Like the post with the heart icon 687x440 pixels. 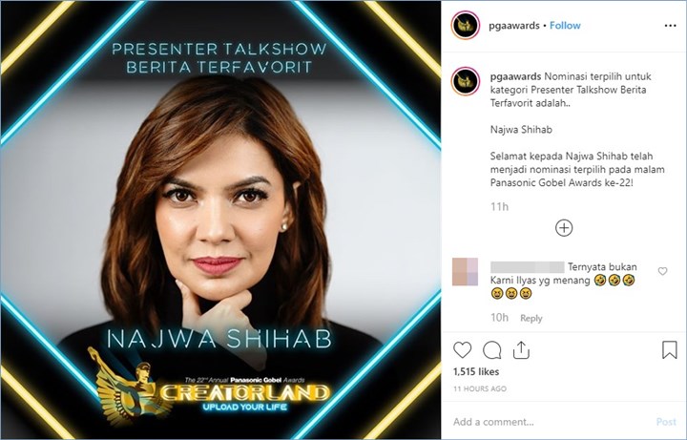462,350
